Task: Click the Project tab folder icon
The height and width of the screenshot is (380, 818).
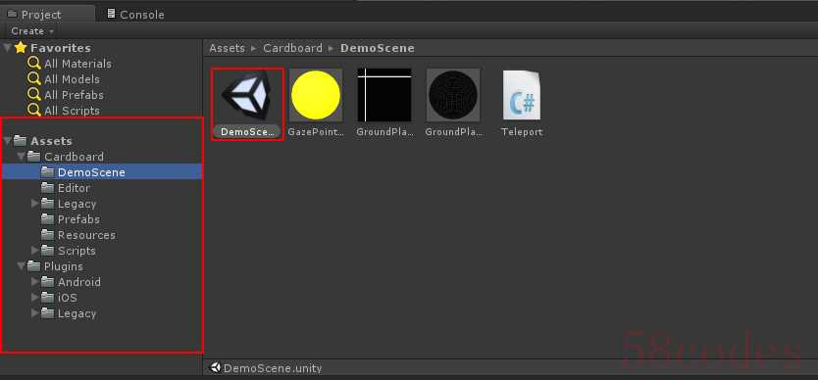Action: [12, 14]
